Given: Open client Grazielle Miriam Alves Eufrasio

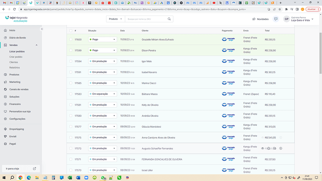Looking at the screenshot, I should point(158,40).
